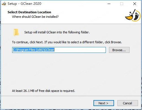Click the 'Setup - GClean 2020' title text
Screen dimensions: 142x110
click(25, 4)
